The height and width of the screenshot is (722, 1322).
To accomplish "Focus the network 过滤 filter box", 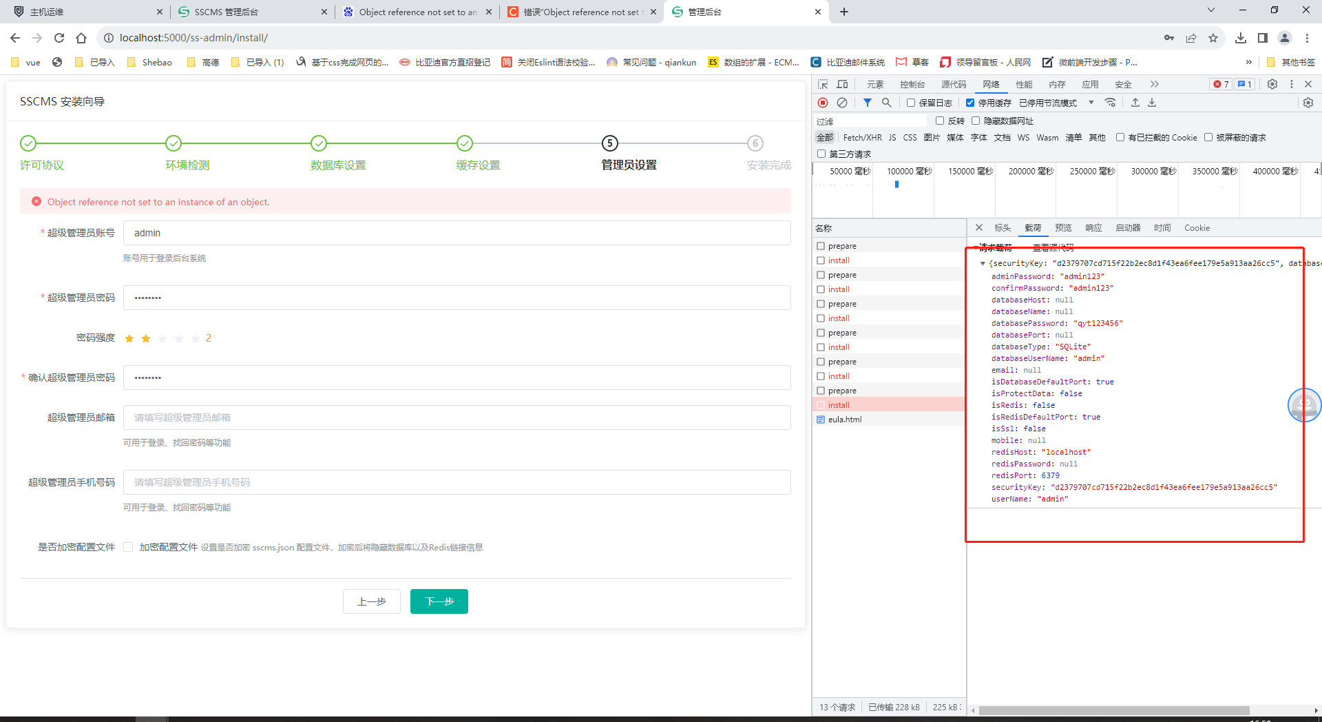I will [x=871, y=121].
